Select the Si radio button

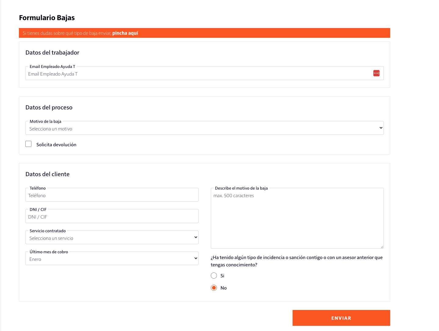click(x=214, y=276)
